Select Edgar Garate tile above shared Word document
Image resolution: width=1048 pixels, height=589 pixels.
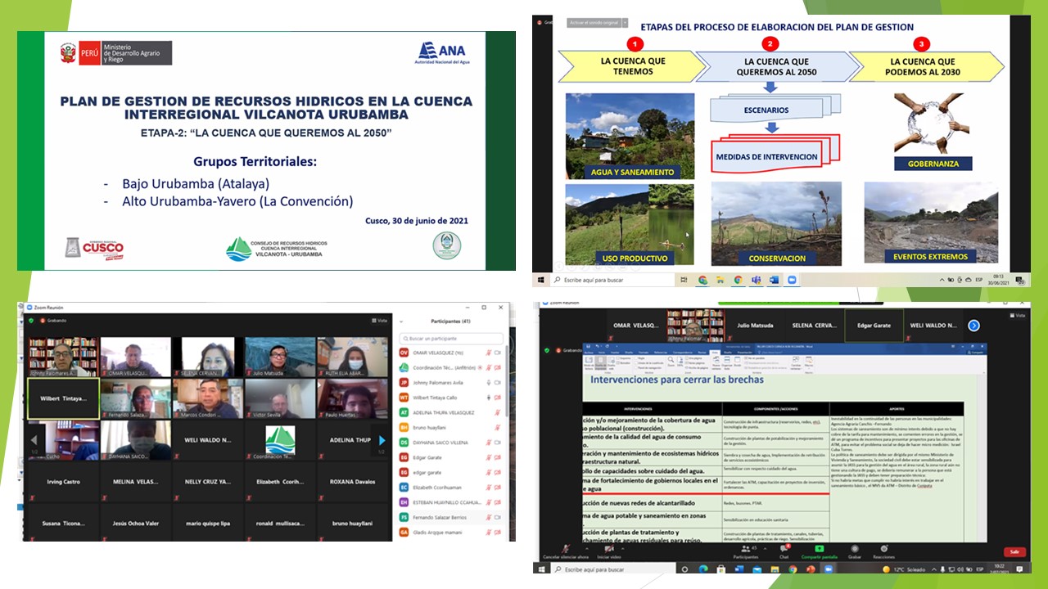(x=874, y=325)
